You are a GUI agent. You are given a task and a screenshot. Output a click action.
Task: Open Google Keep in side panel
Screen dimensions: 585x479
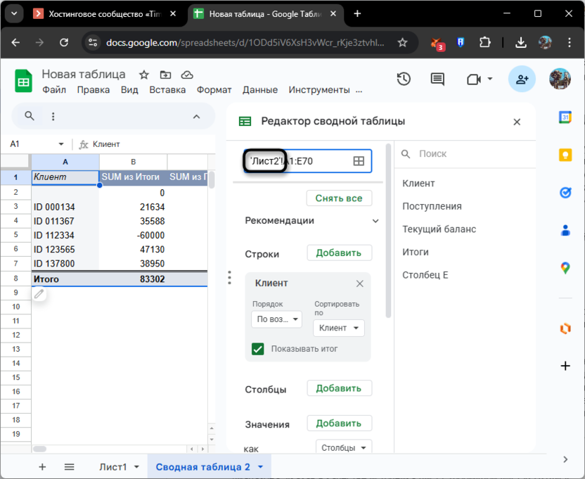tap(565, 155)
